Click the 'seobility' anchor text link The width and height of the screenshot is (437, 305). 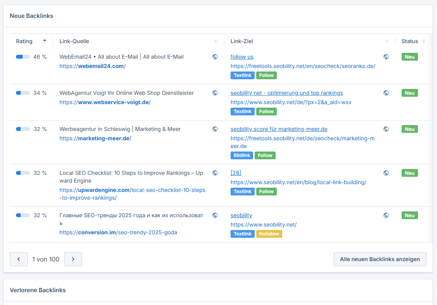241,215
